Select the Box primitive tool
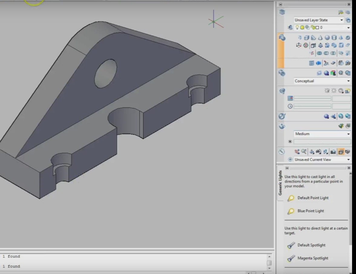Viewport: 356px width, 274px height. (x=307, y=38)
